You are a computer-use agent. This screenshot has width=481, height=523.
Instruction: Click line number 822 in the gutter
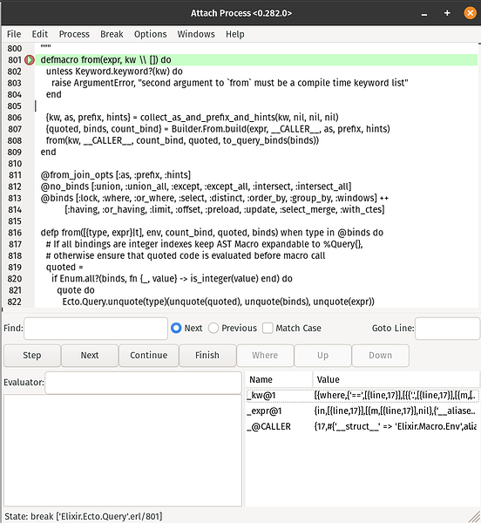[15, 302]
